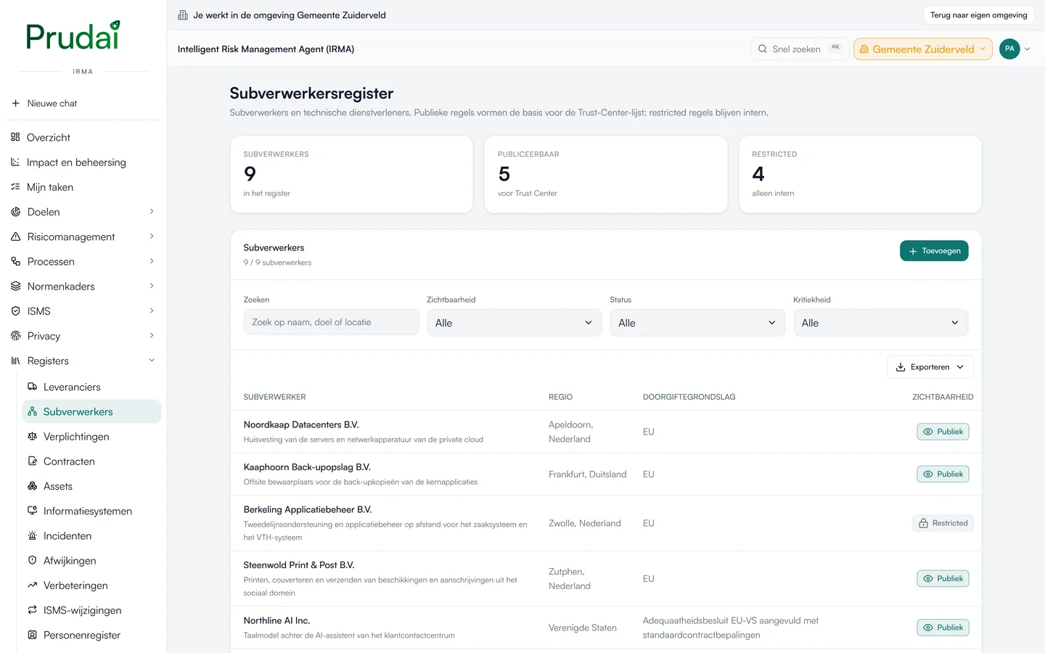1045x653 pixels.
Task: Select the Steenwold Print & Post B.V. name
Action: (299, 565)
